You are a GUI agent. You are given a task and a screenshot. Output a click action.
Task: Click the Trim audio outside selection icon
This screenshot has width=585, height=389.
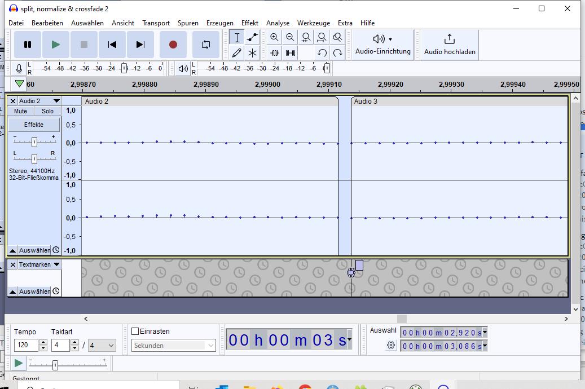275,53
